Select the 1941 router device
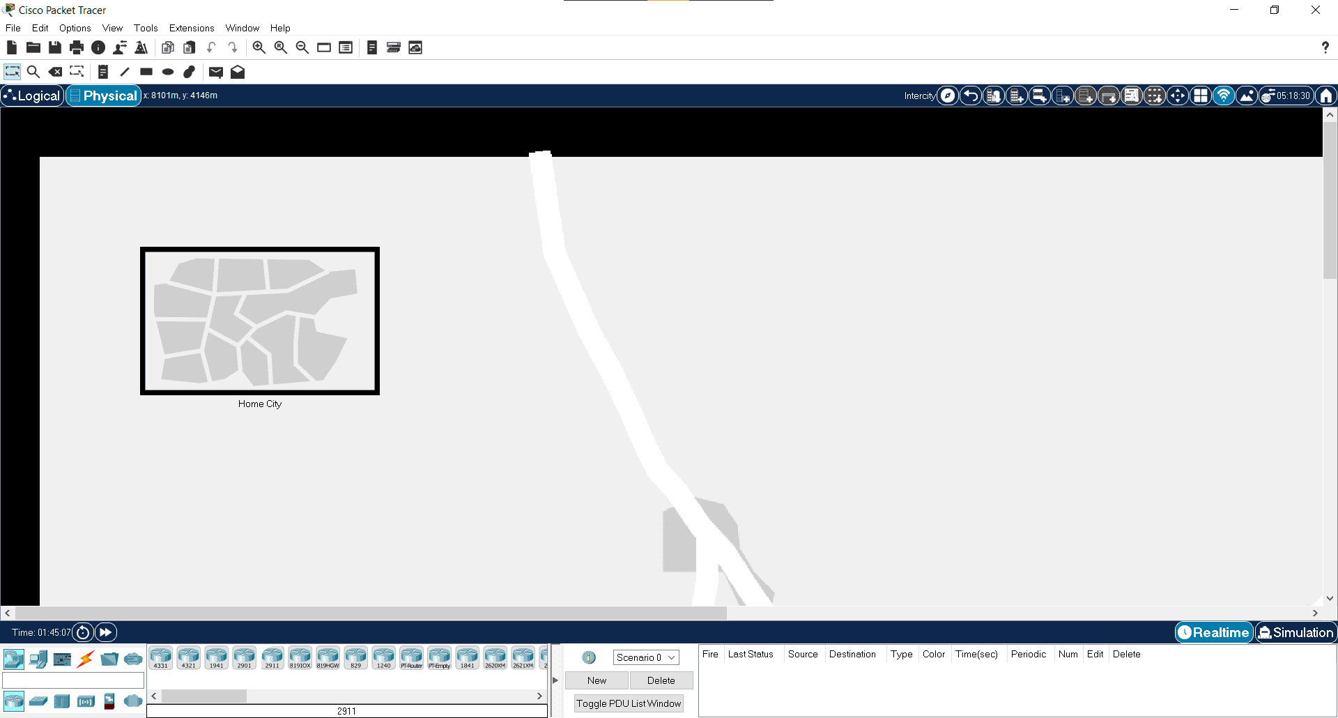This screenshot has height=718, width=1338. [x=217, y=658]
